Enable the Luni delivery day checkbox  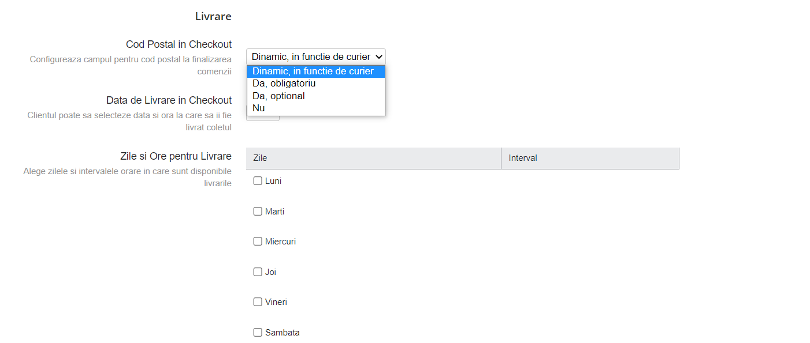[258, 181]
